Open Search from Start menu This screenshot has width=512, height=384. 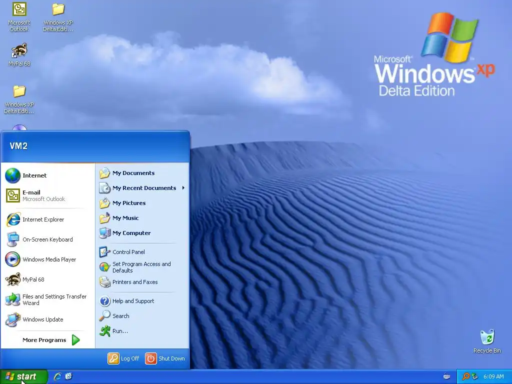(x=142, y=316)
